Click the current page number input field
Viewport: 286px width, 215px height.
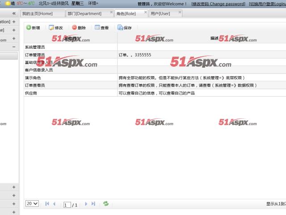coord(67,205)
